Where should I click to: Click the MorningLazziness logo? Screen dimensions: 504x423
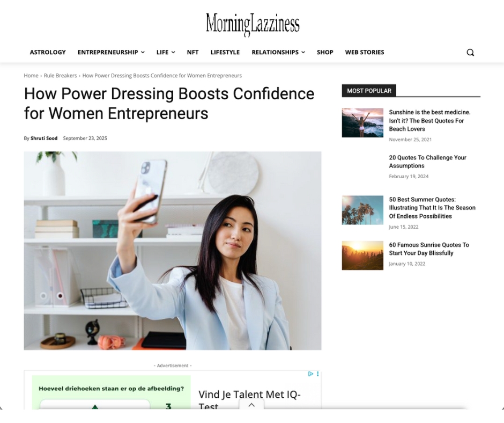pyautogui.click(x=252, y=24)
